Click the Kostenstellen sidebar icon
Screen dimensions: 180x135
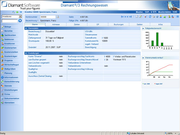[2, 52]
